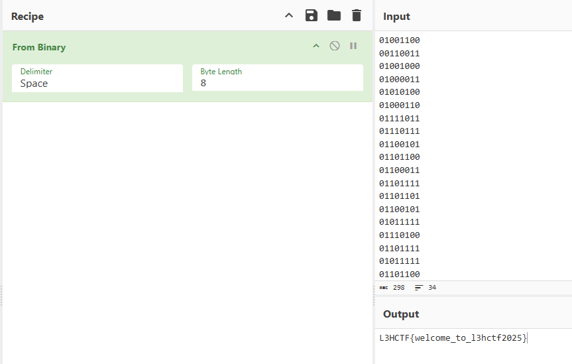Set breakpoint on From Binary operation
Viewport: 572px width, 364px height.
(353, 46)
